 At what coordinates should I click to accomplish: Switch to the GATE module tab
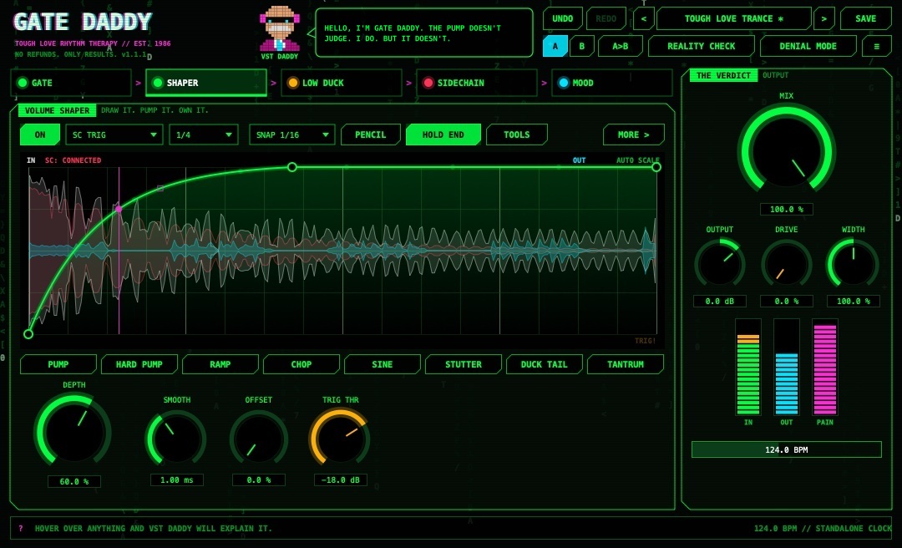(x=71, y=83)
